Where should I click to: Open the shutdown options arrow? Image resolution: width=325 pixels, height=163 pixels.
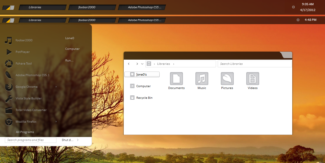click(x=78, y=140)
